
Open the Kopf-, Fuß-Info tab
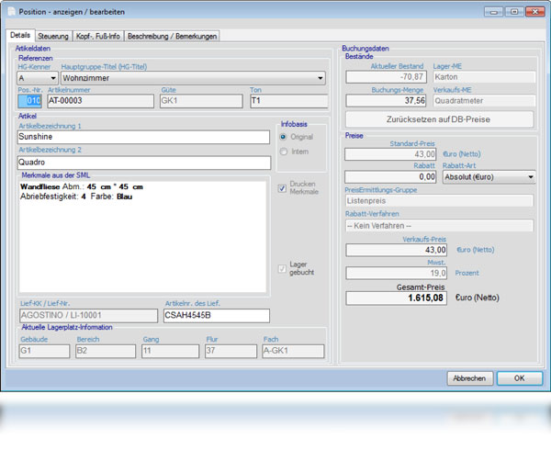97,36
